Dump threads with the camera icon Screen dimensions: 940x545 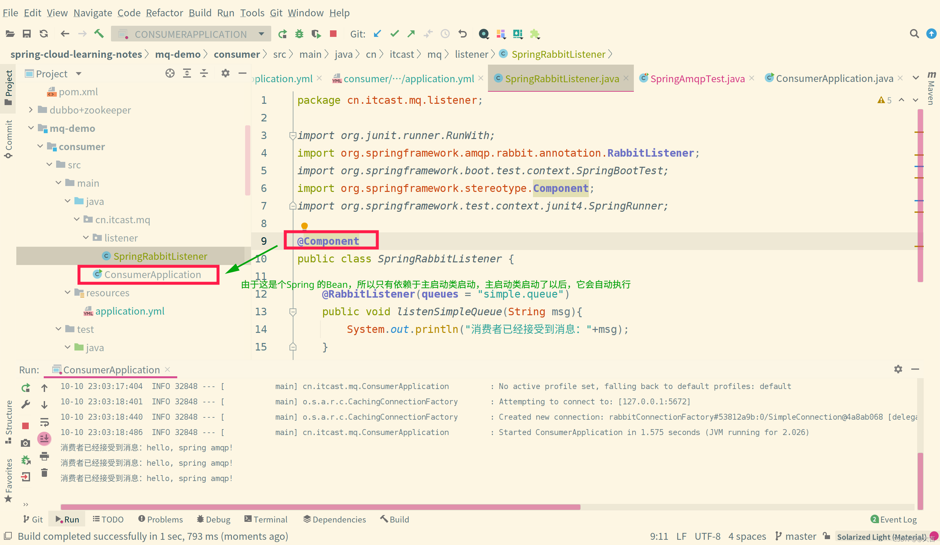pos(26,443)
